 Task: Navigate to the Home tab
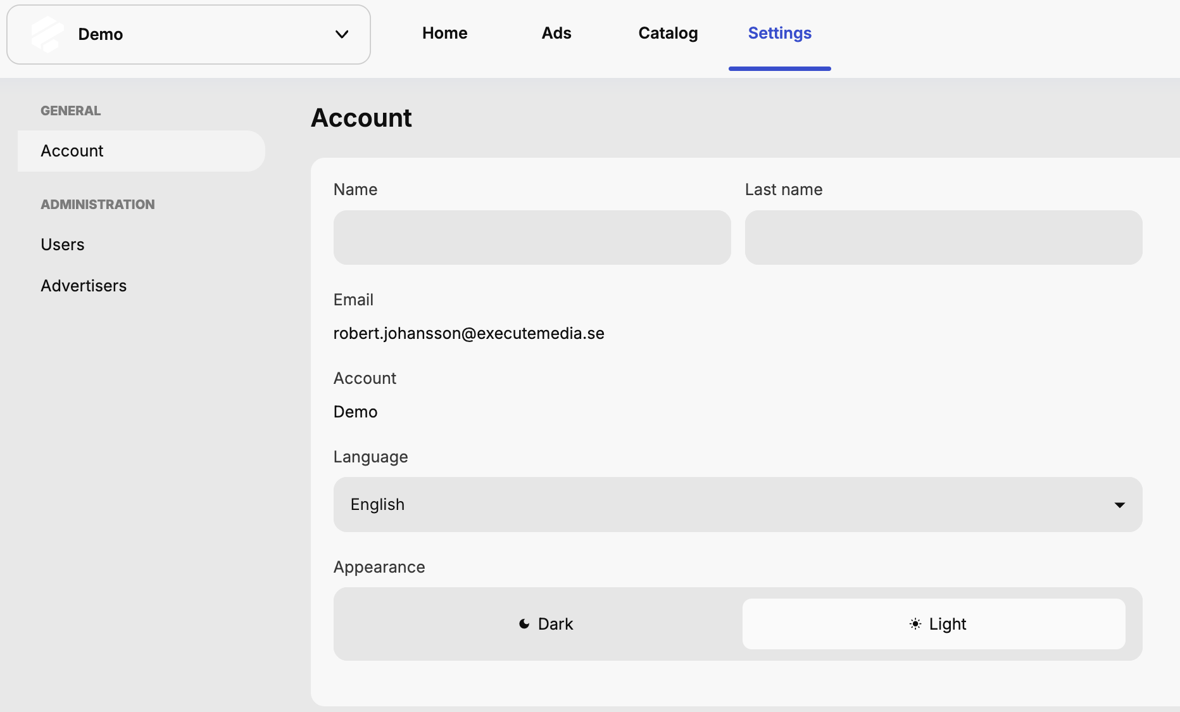coord(444,33)
